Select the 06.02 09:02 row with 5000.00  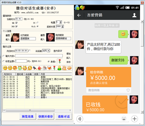pyautogui.click(x=37, y=84)
